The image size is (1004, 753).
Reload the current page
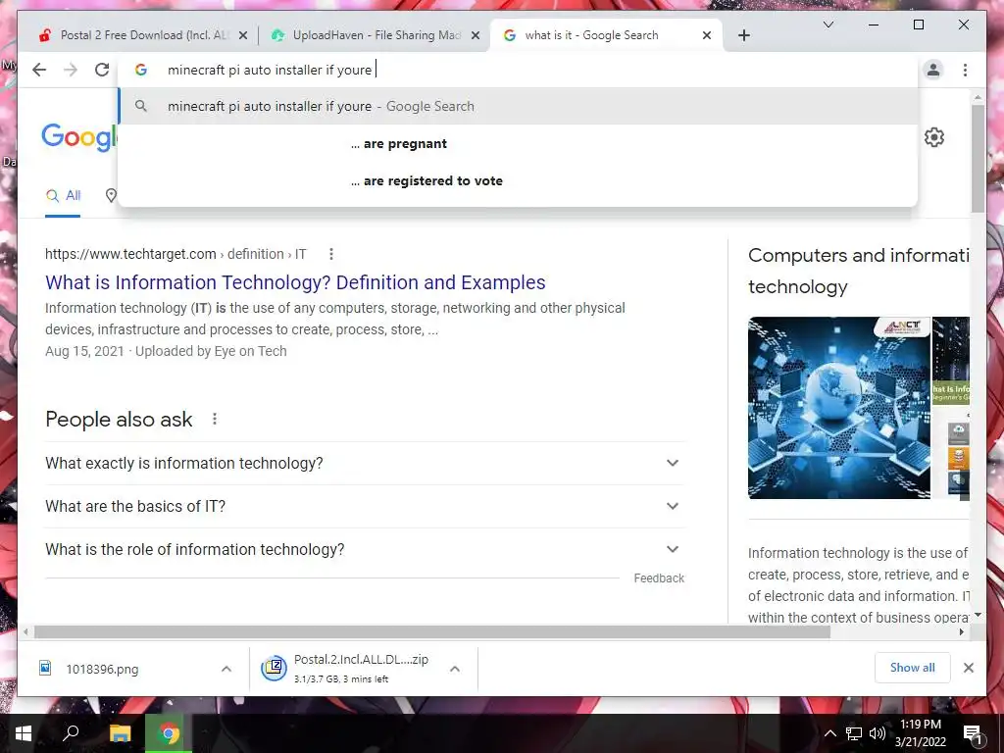click(x=102, y=70)
